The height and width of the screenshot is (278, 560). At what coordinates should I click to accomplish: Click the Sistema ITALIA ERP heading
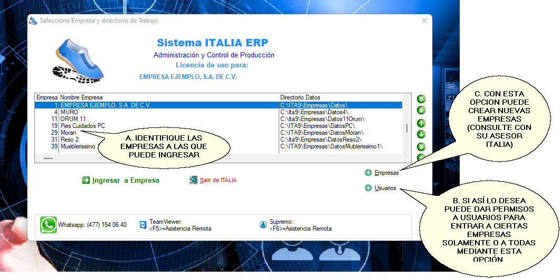pos(213,43)
